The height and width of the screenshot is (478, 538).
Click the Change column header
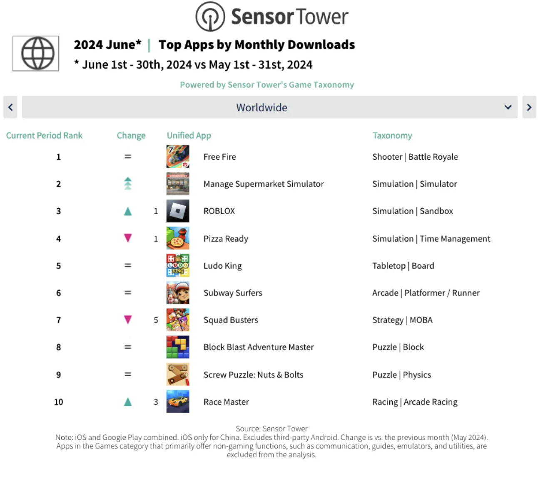[131, 136]
